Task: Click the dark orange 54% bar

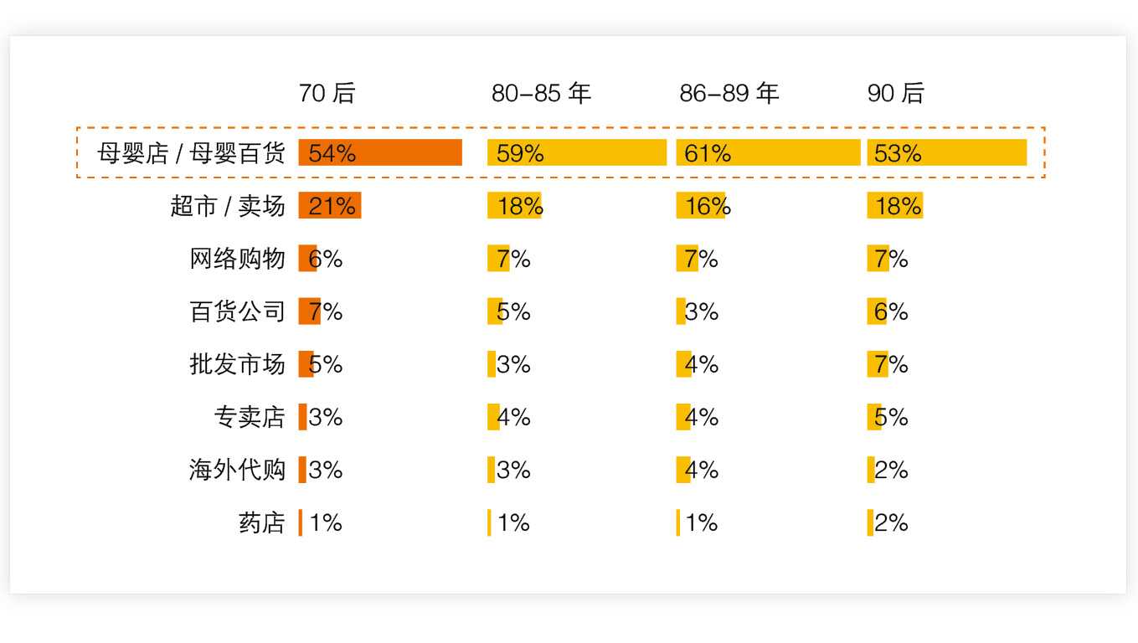Action: (x=380, y=152)
